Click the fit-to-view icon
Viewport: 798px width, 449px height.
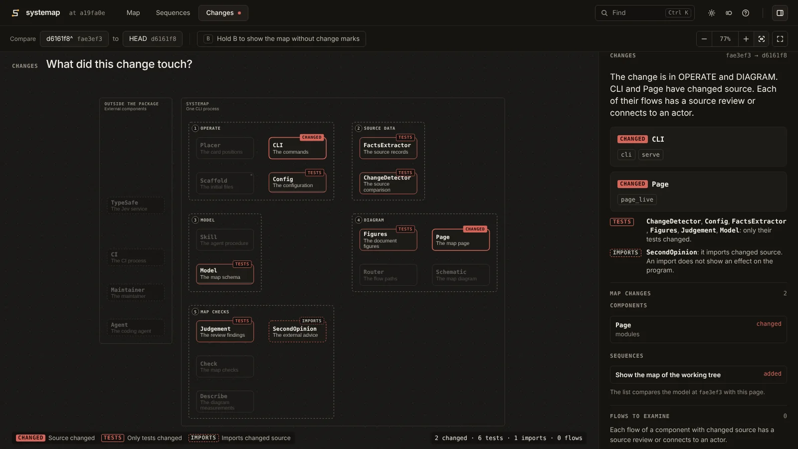tap(762, 39)
